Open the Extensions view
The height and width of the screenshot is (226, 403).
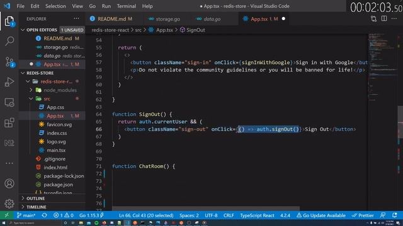(9, 123)
